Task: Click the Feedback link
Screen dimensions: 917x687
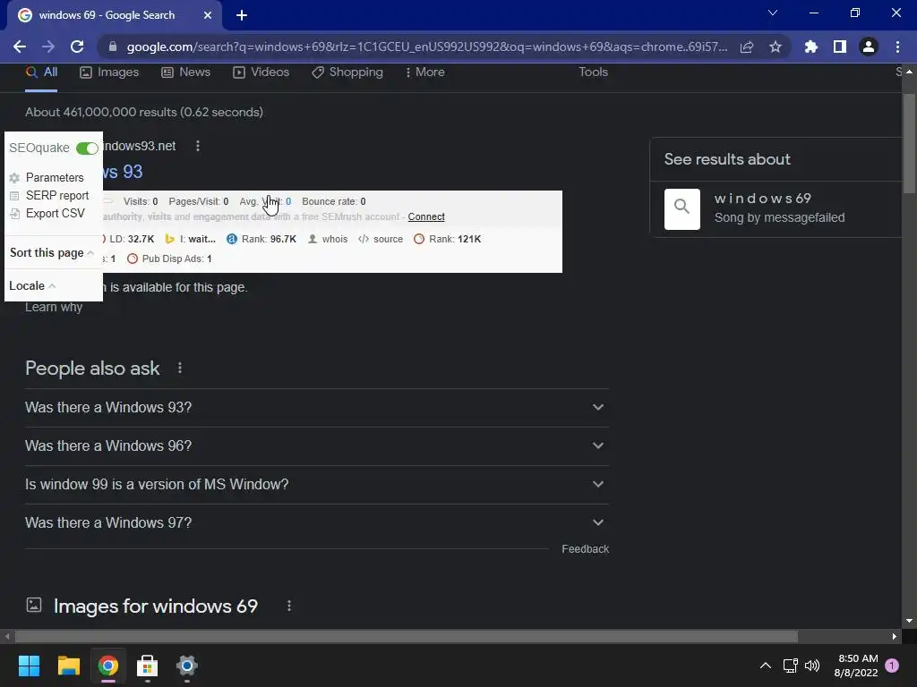Action: [585, 549]
